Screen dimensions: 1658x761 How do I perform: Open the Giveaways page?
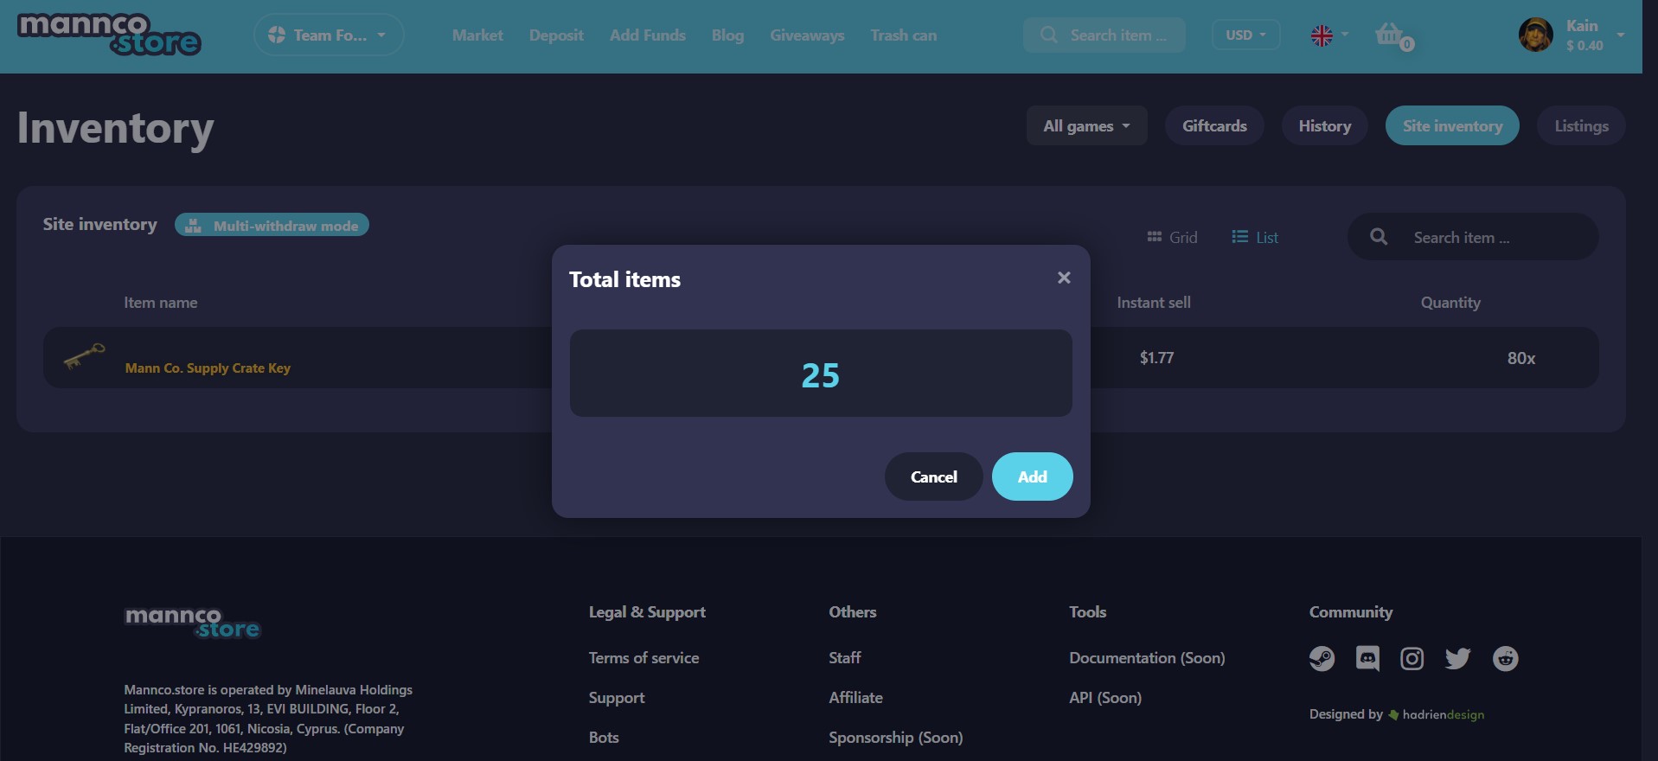(807, 35)
